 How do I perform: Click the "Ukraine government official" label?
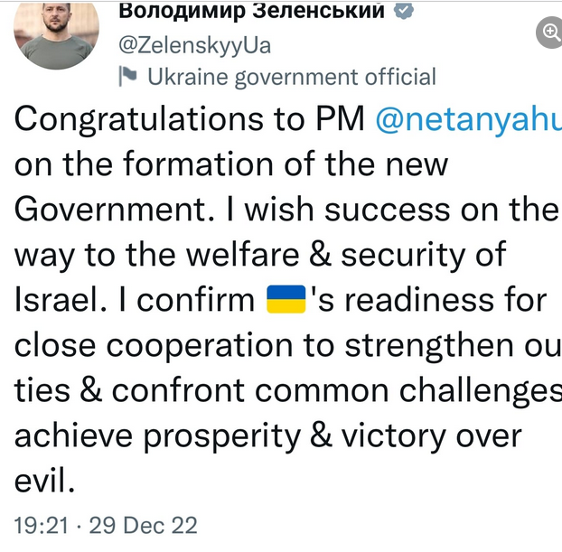292,78
